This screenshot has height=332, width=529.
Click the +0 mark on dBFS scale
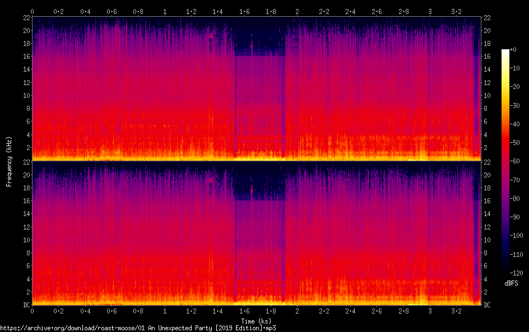(514, 50)
